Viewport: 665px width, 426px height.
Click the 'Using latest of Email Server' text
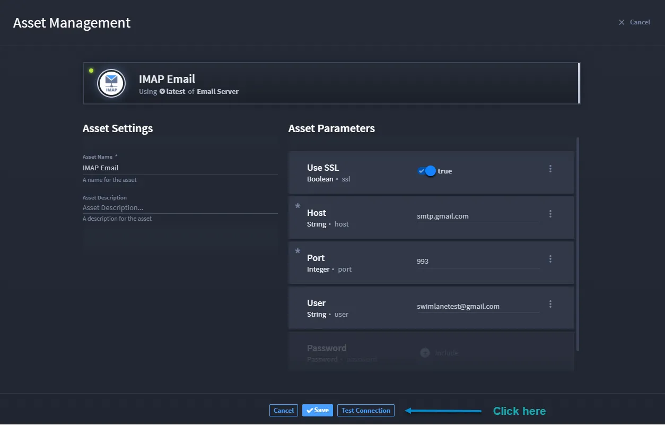click(189, 91)
